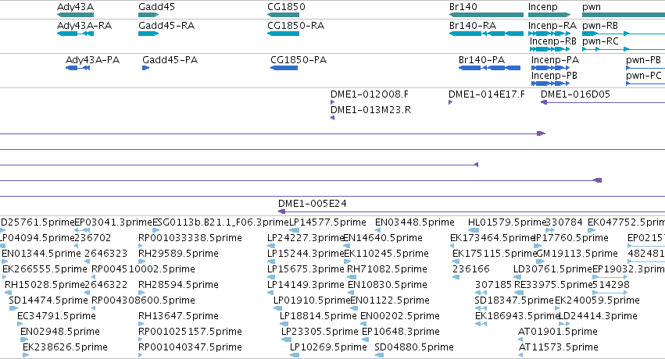Select the Br140 gene bar

pyautogui.click(x=486, y=15)
